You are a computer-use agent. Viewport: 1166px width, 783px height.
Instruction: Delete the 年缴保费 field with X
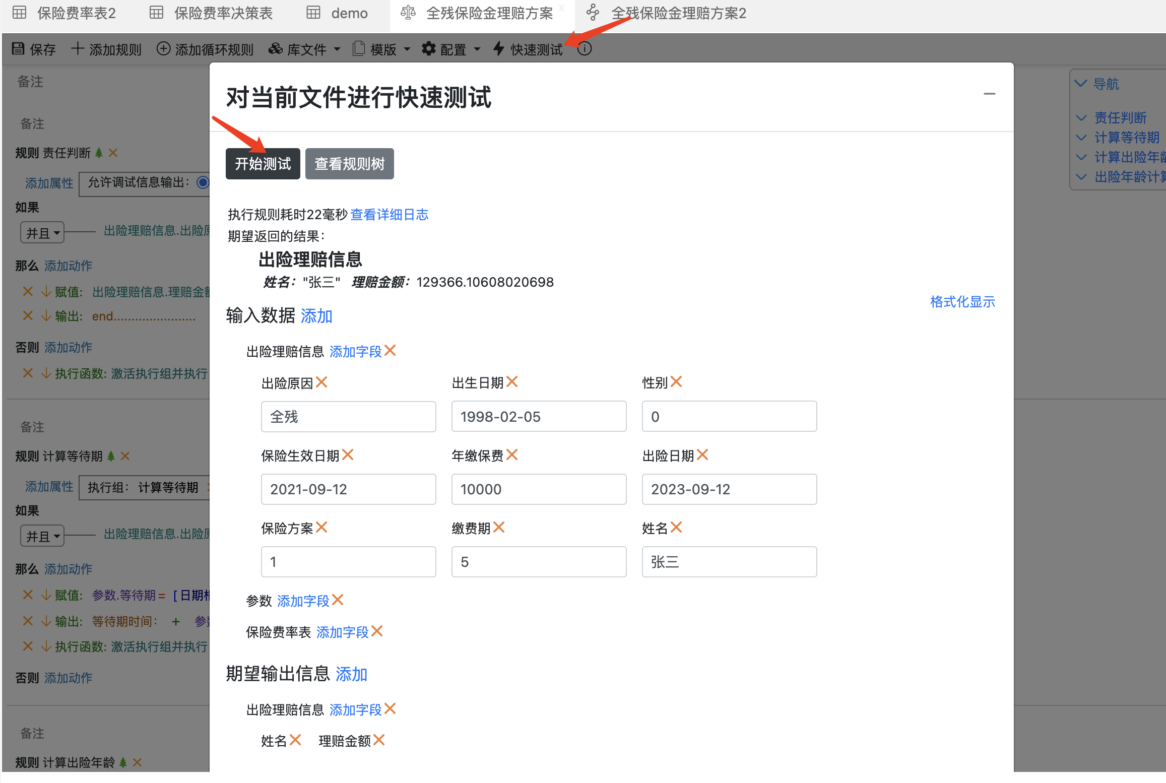coord(512,455)
